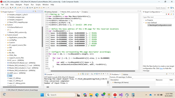This screenshot has width=175, height=98.
Task: Click the editor vertical scrollbar thumb
Action: [139, 48]
